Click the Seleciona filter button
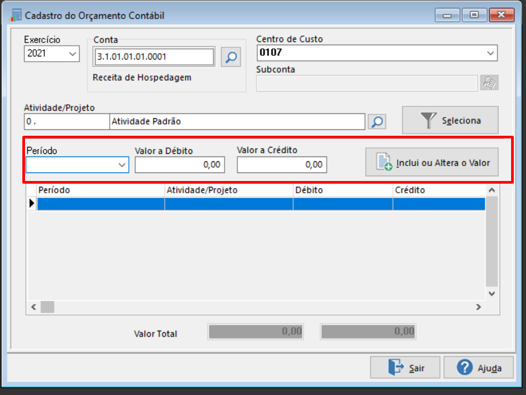The image size is (526, 395). pos(450,120)
